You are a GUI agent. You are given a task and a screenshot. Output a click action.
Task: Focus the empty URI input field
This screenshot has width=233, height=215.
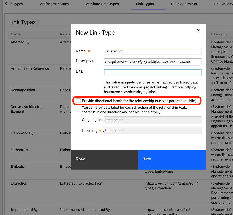click(x=152, y=73)
